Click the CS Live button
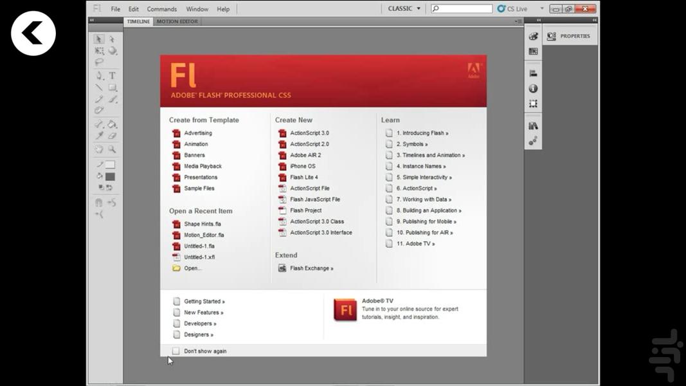Image resolution: width=686 pixels, height=386 pixels. click(x=513, y=9)
